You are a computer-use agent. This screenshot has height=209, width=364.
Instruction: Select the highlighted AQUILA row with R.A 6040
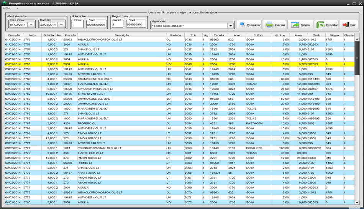tap(180, 64)
